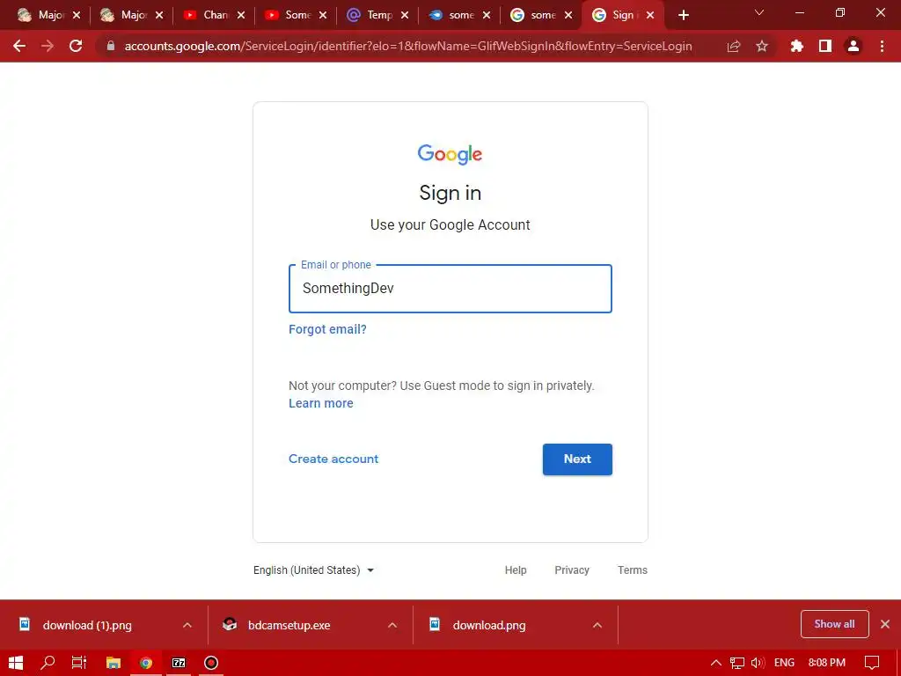Click the address bar URL
This screenshot has height=676, width=901.
tap(408, 46)
